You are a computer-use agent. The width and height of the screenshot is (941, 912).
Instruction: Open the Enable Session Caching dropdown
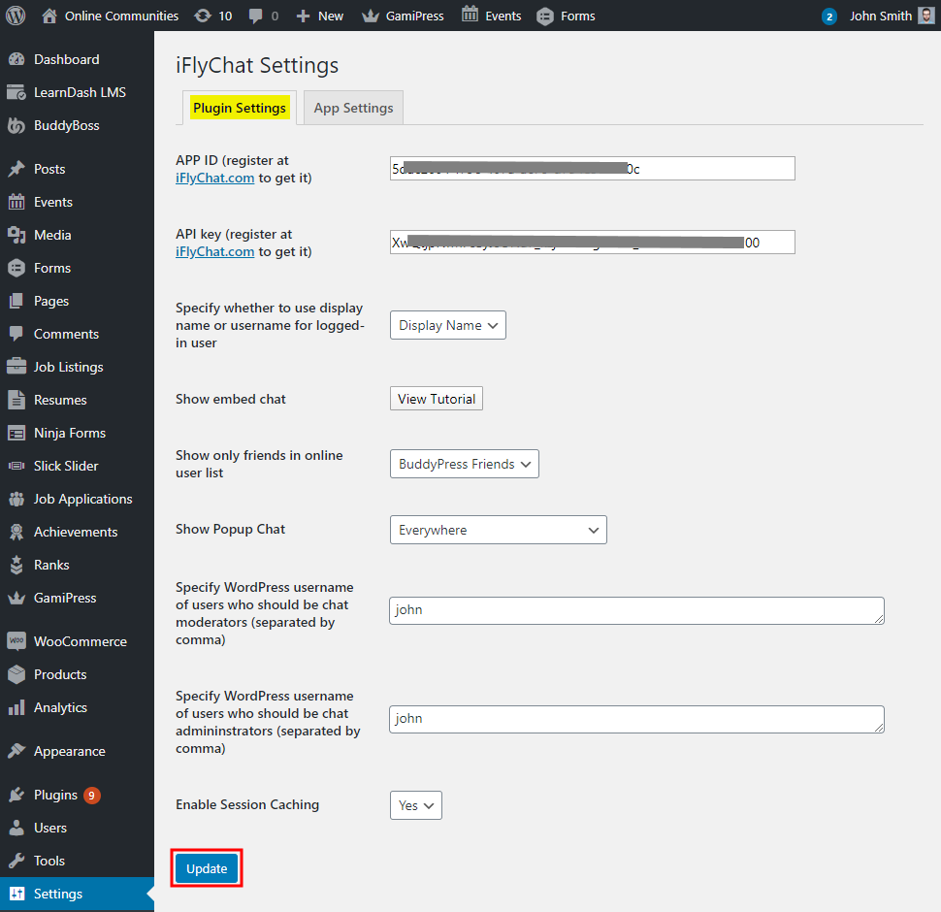pos(415,805)
